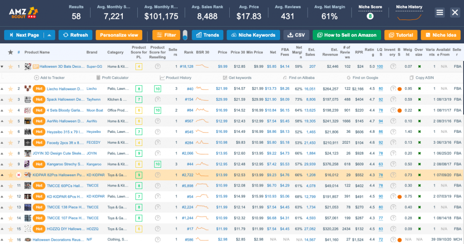
Task: Open the hamburger menu icon
Action: tap(440, 13)
